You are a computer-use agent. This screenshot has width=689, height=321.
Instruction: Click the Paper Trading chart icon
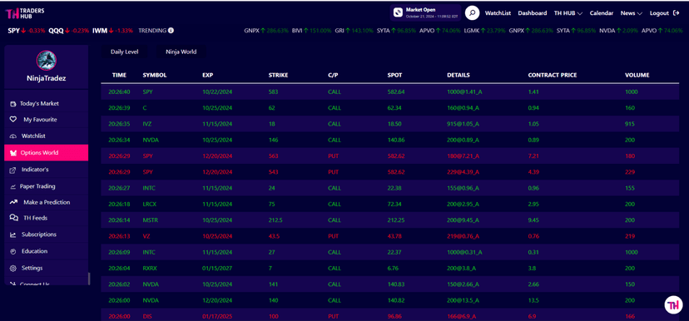13,186
